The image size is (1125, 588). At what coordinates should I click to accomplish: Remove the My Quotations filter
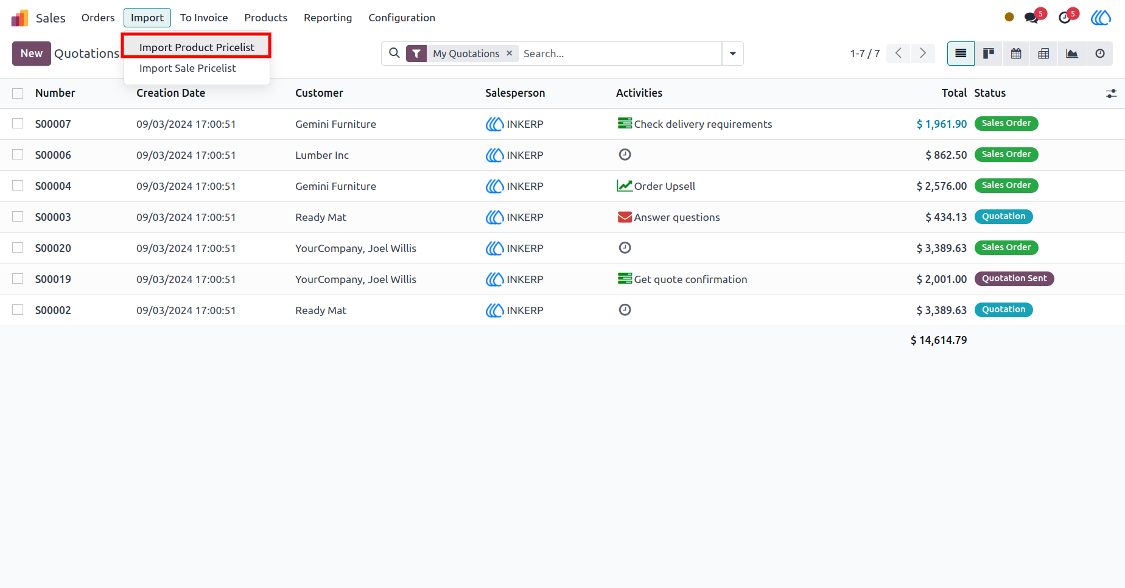pyautogui.click(x=510, y=54)
